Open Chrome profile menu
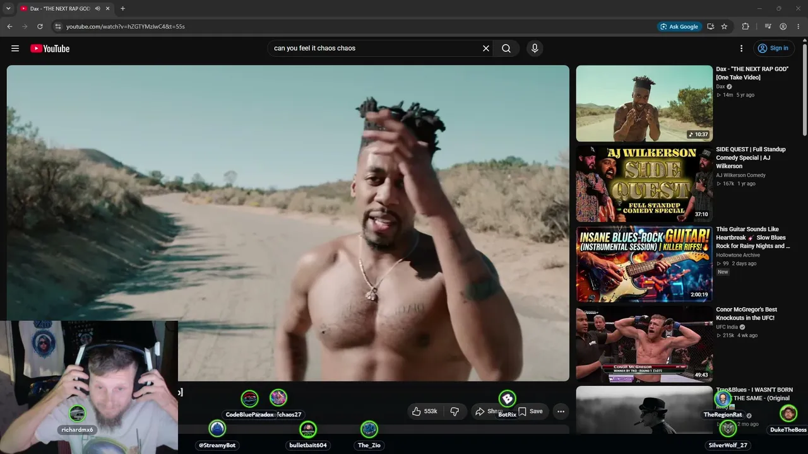808x454 pixels. pos(783,26)
